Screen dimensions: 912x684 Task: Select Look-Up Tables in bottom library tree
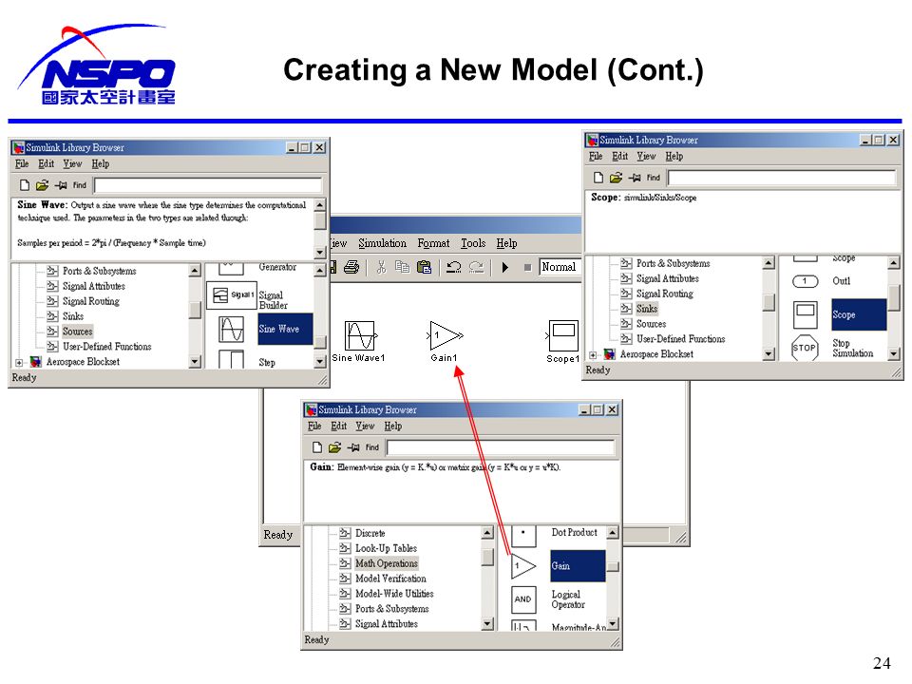pos(387,548)
